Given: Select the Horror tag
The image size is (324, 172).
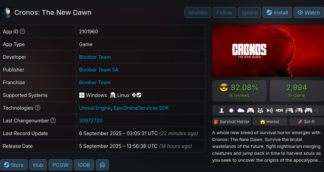Looking at the screenshot, I should [270, 121].
